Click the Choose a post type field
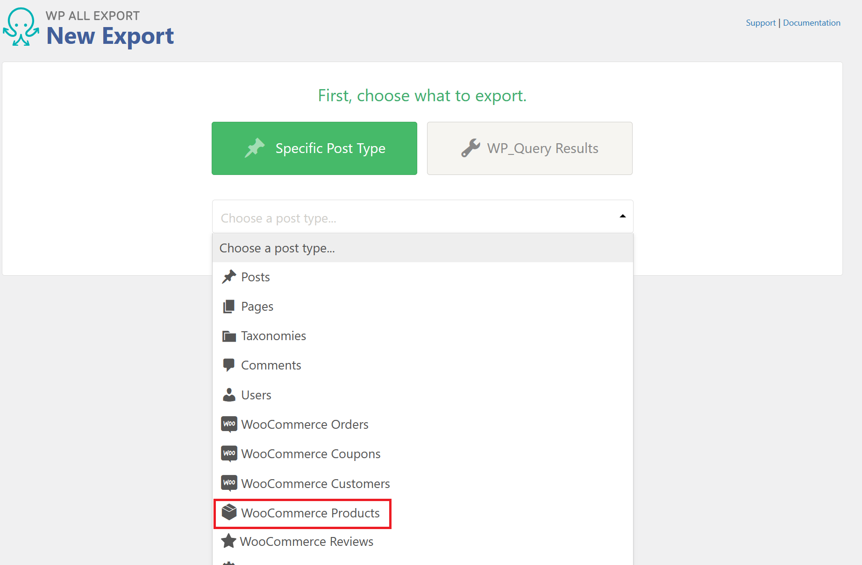 point(423,216)
